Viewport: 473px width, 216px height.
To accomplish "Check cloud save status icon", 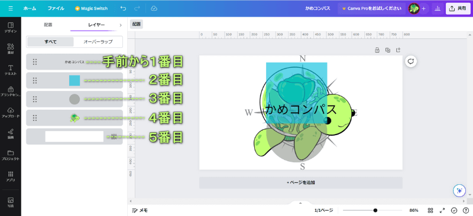I will (154, 8).
